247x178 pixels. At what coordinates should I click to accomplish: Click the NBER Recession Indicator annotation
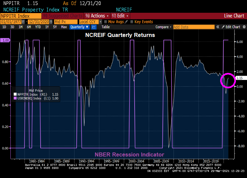click(129, 154)
